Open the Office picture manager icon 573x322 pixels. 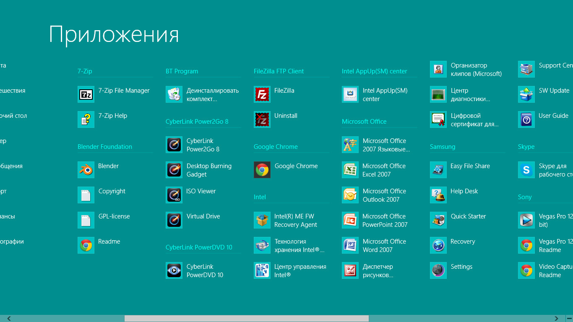click(350, 270)
